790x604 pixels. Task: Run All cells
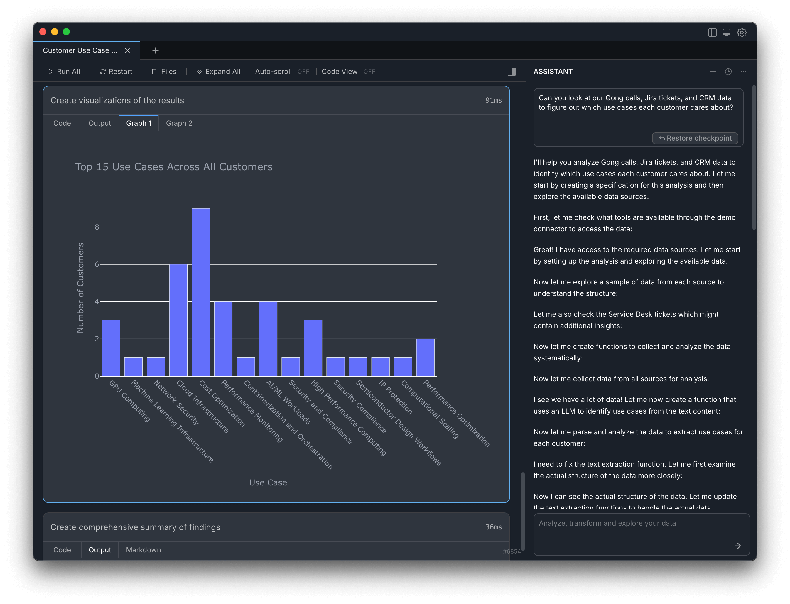(x=64, y=72)
